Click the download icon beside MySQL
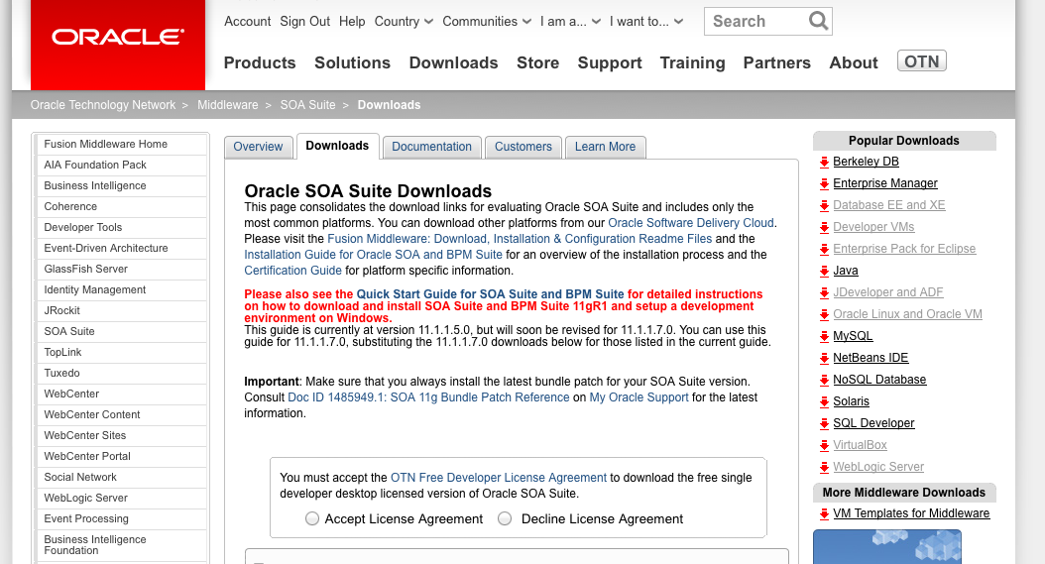Image resolution: width=1045 pixels, height=564 pixels. pyautogui.click(x=825, y=337)
